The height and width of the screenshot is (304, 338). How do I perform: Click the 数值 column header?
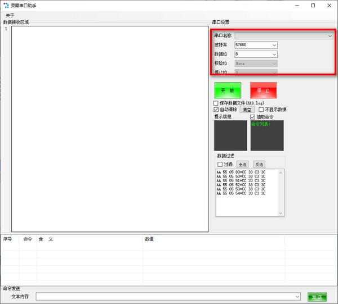[214, 239]
